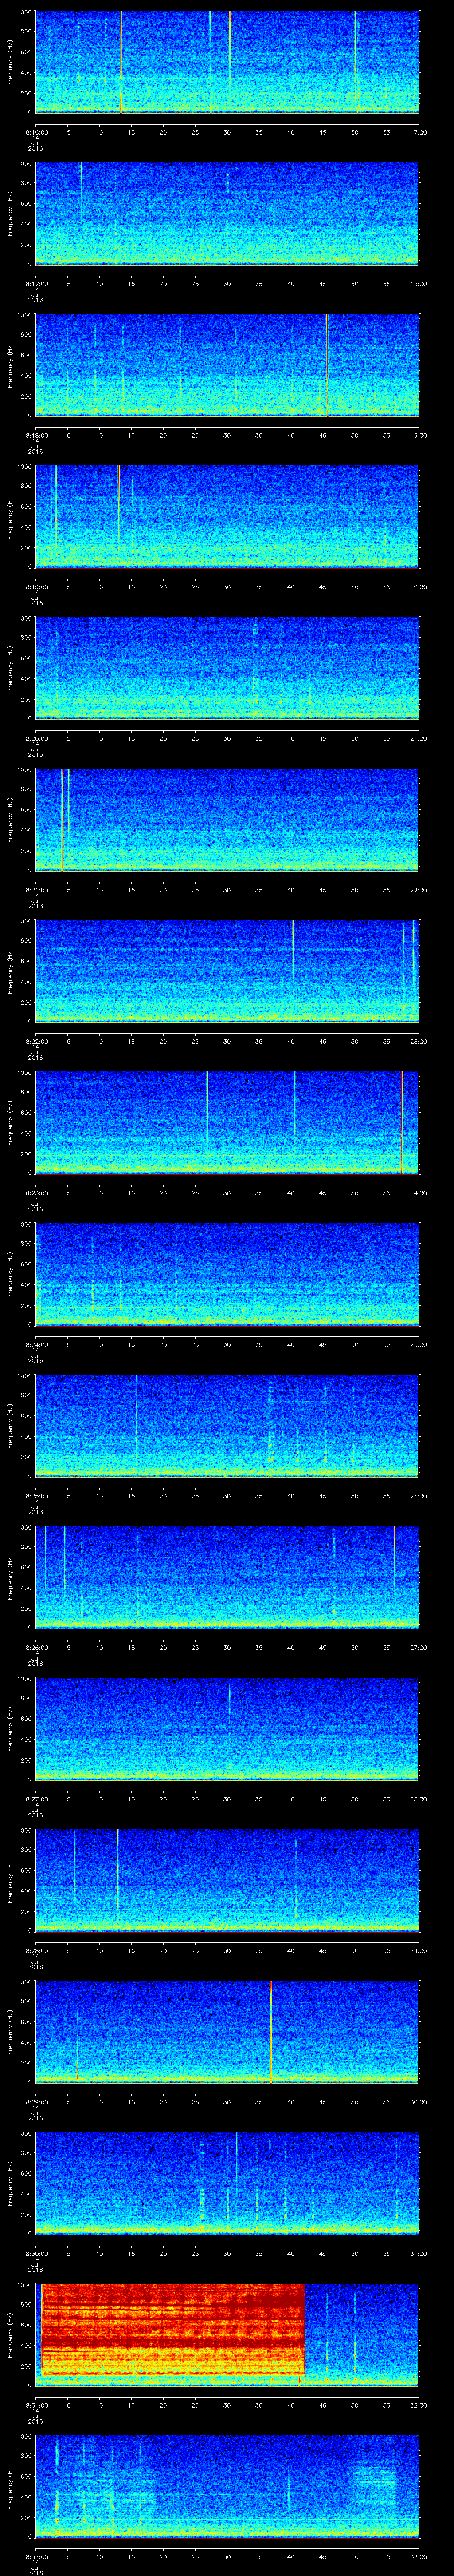Click the "8:26:00" start time label
Viewport: 454px width, 2576px height.
[x=37, y=1647]
